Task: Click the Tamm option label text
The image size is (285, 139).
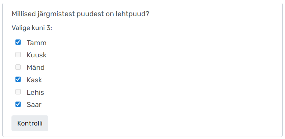Action: coord(36,43)
